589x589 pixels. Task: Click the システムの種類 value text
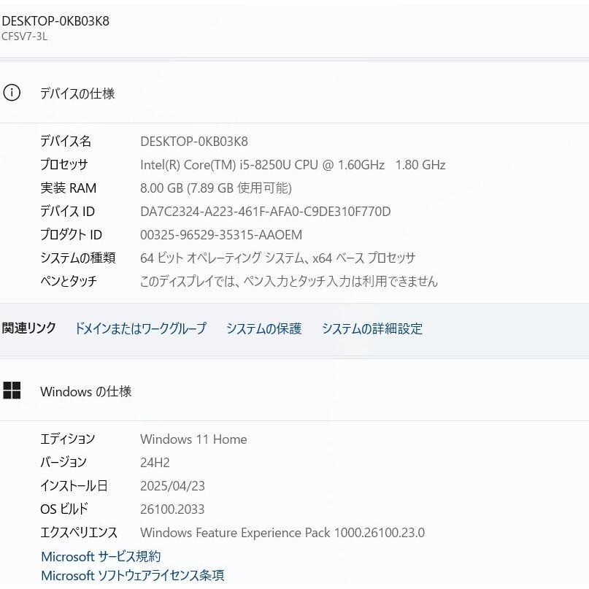277,258
